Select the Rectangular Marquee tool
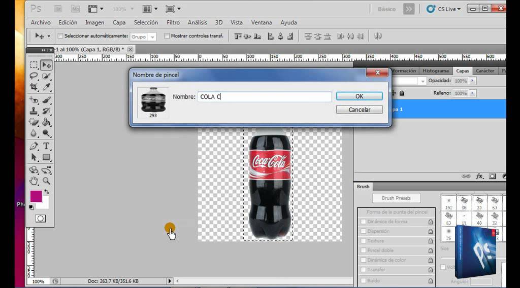The image size is (520, 288). 34,65
